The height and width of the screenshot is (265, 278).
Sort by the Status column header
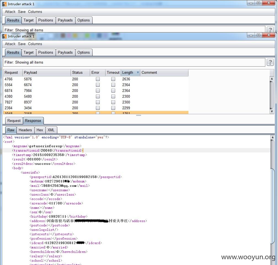[x=80, y=73]
